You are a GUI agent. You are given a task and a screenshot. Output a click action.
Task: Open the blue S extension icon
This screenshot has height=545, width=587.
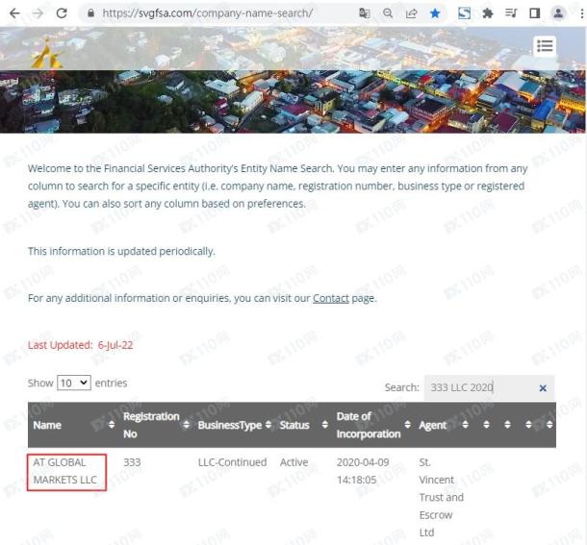coord(464,13)
